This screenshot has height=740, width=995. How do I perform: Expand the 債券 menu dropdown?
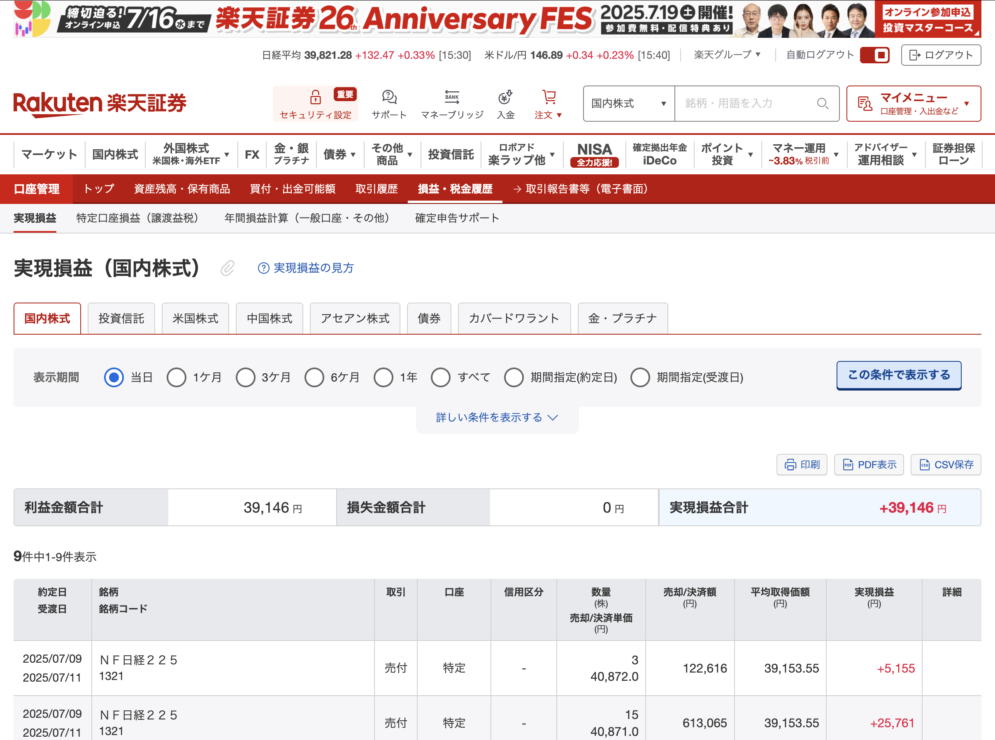[x=339, y=154]
